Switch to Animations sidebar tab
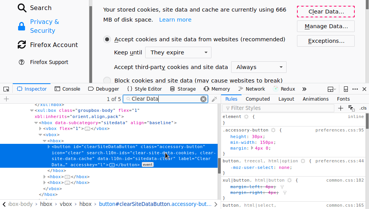 (x=315, y=99)
